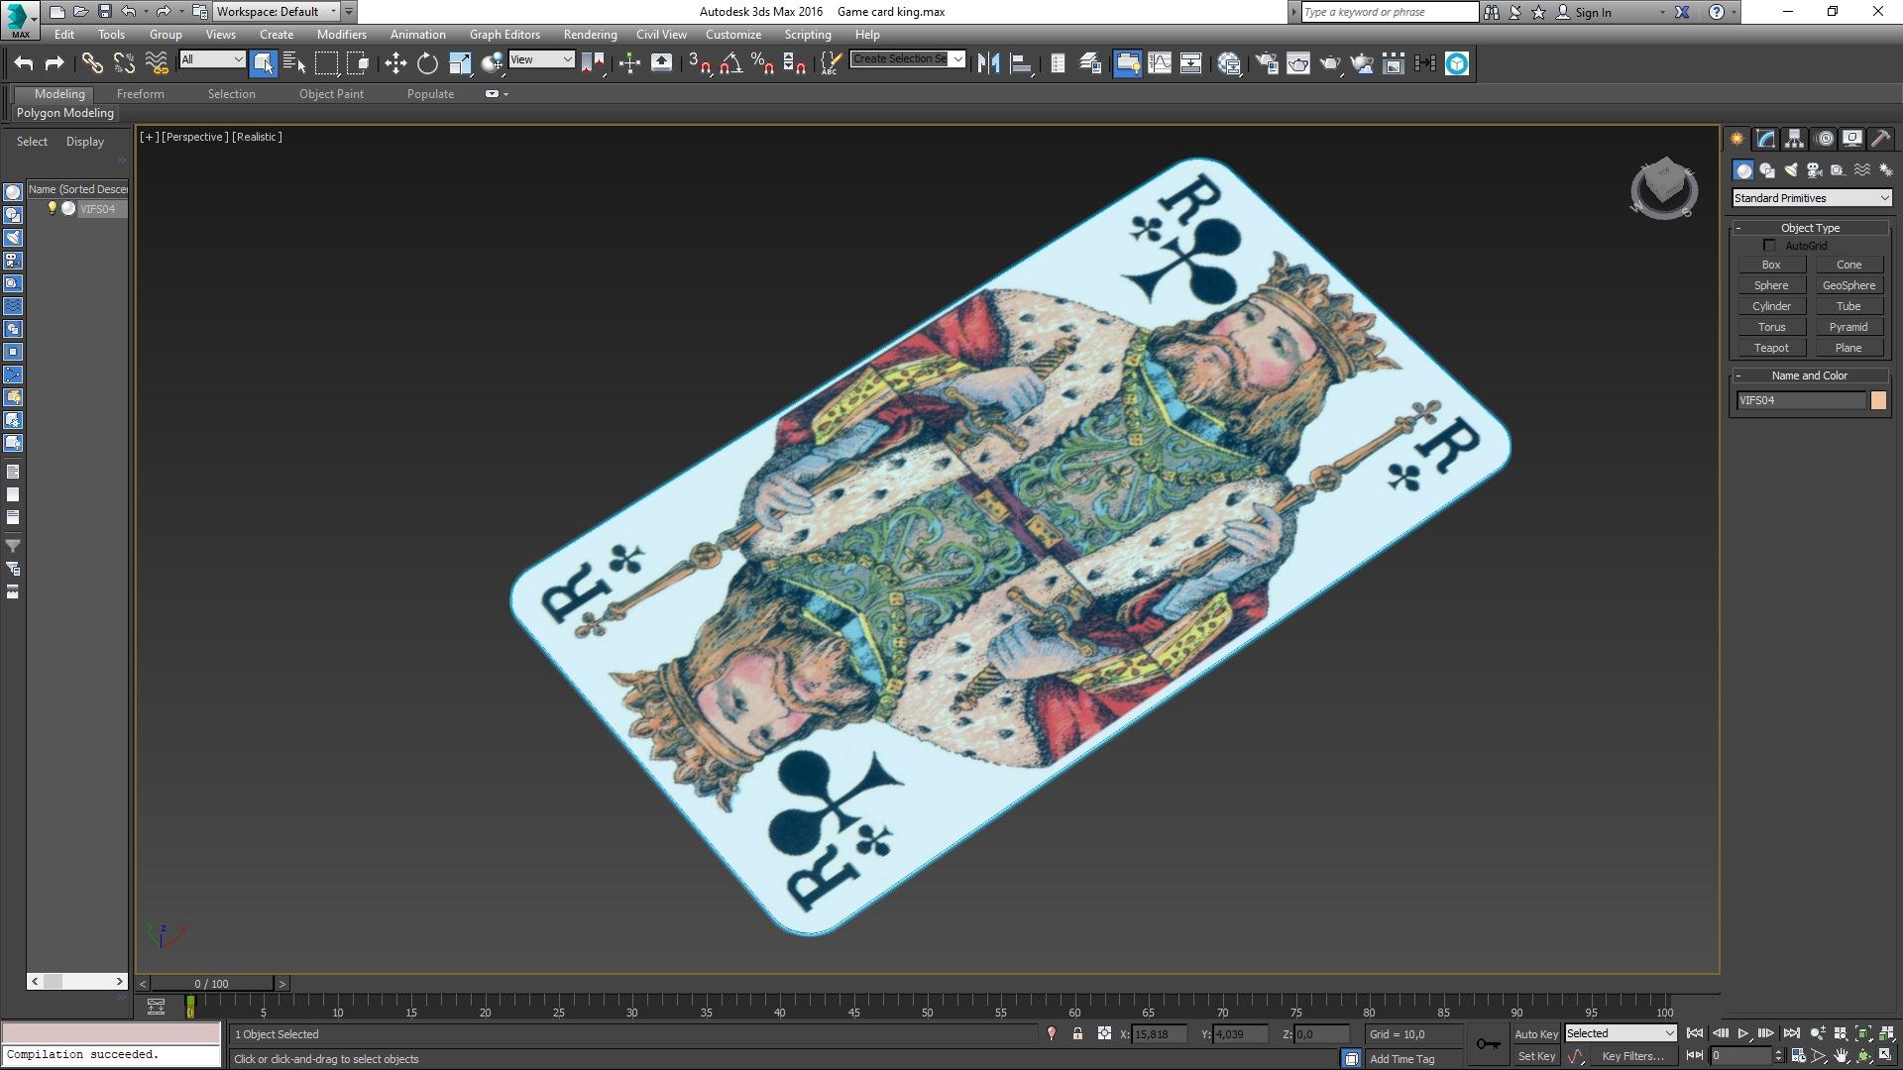The height and width of the screenshot is (1070, 1903).
Task: Click the X coordinate value field
Action: point(1160,1033)
